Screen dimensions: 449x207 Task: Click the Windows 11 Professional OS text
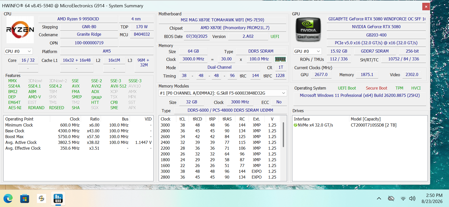tap(360, 96)
